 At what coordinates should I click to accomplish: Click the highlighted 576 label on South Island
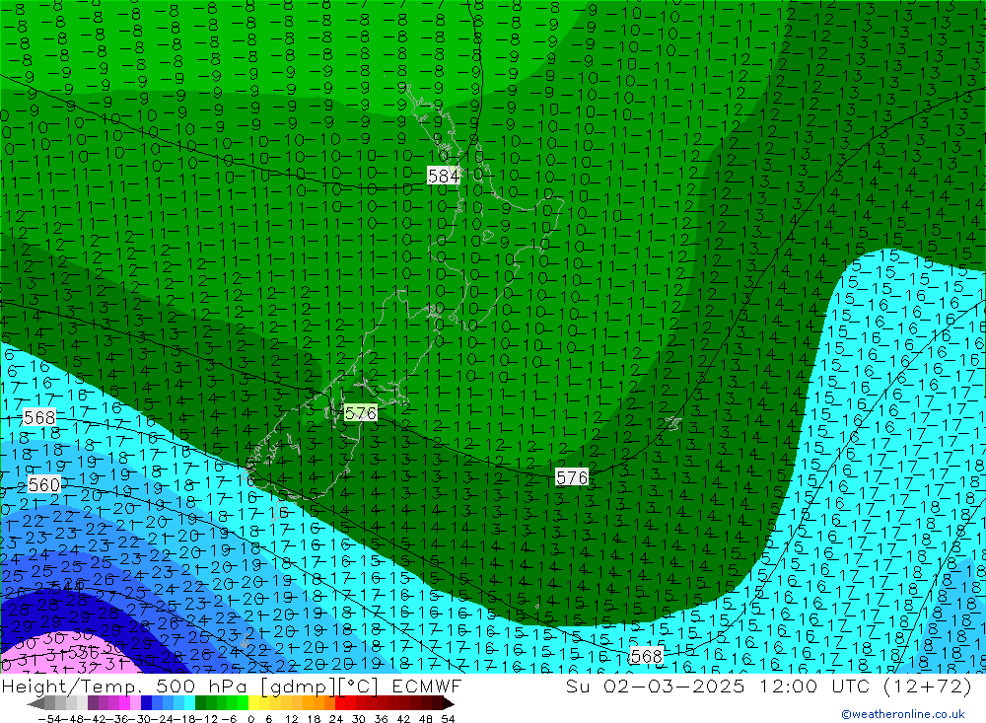tap(360, 412)
